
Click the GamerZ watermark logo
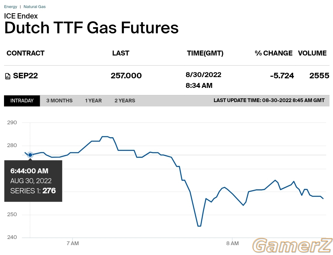[292, 246]
